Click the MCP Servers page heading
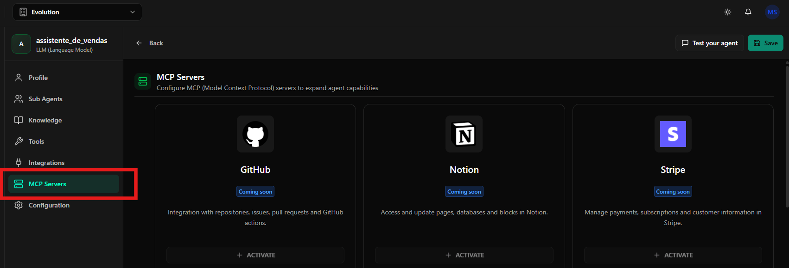 click(180, 77)
